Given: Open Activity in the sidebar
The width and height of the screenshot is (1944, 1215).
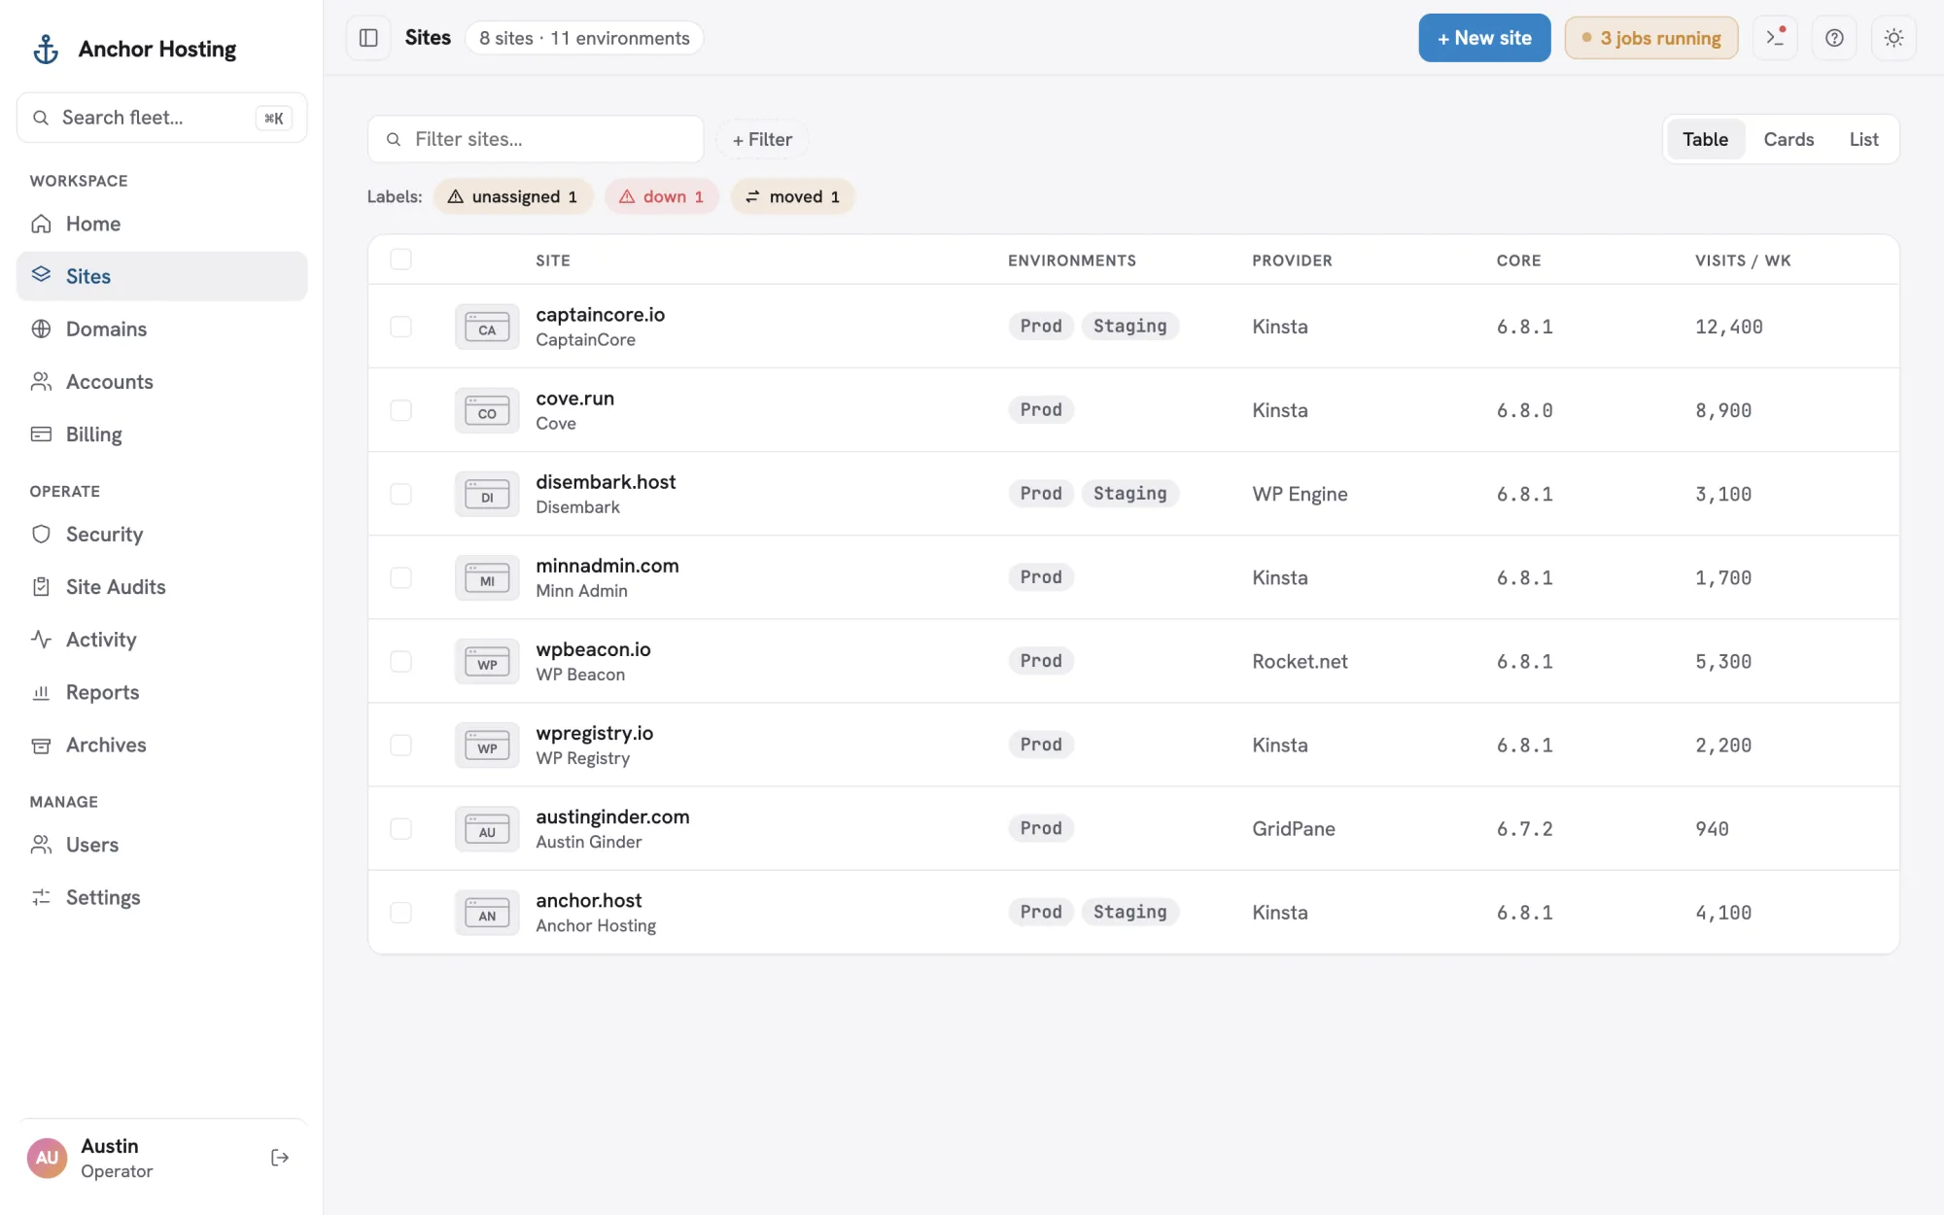Looking at the screenshot, I should pyautogui.click(x=161, y=639).
